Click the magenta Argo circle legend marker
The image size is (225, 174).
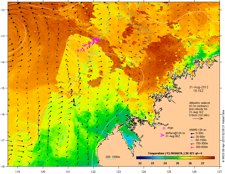click(164, 128)
